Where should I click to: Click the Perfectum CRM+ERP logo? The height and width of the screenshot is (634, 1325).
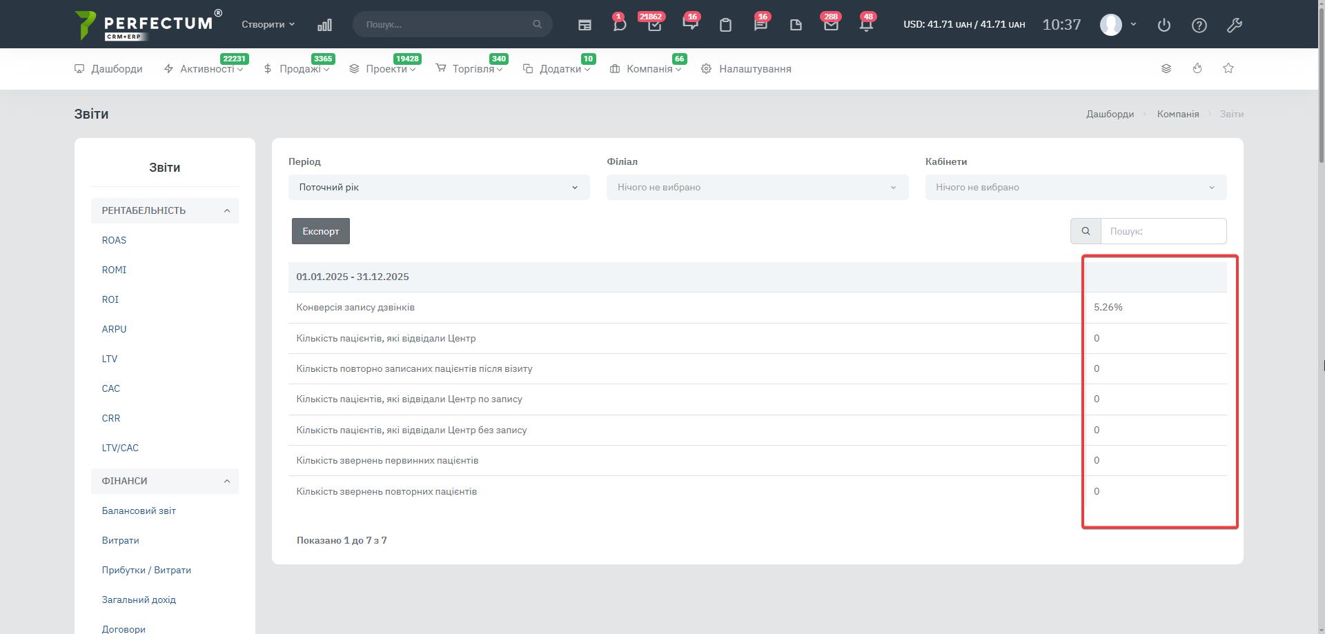coord(148,25)
